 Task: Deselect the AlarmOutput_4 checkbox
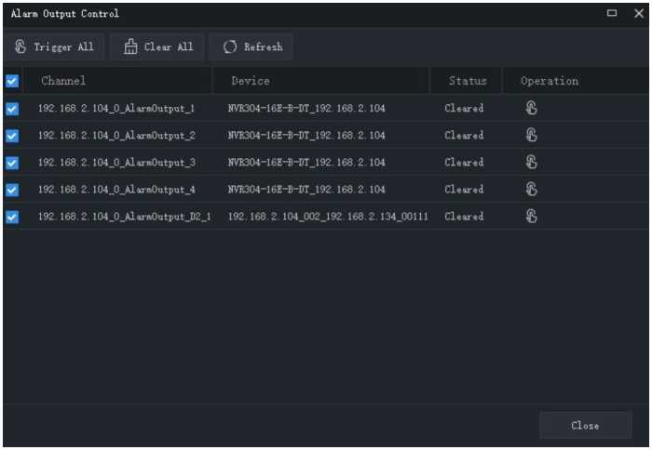[x=12, y=190]
